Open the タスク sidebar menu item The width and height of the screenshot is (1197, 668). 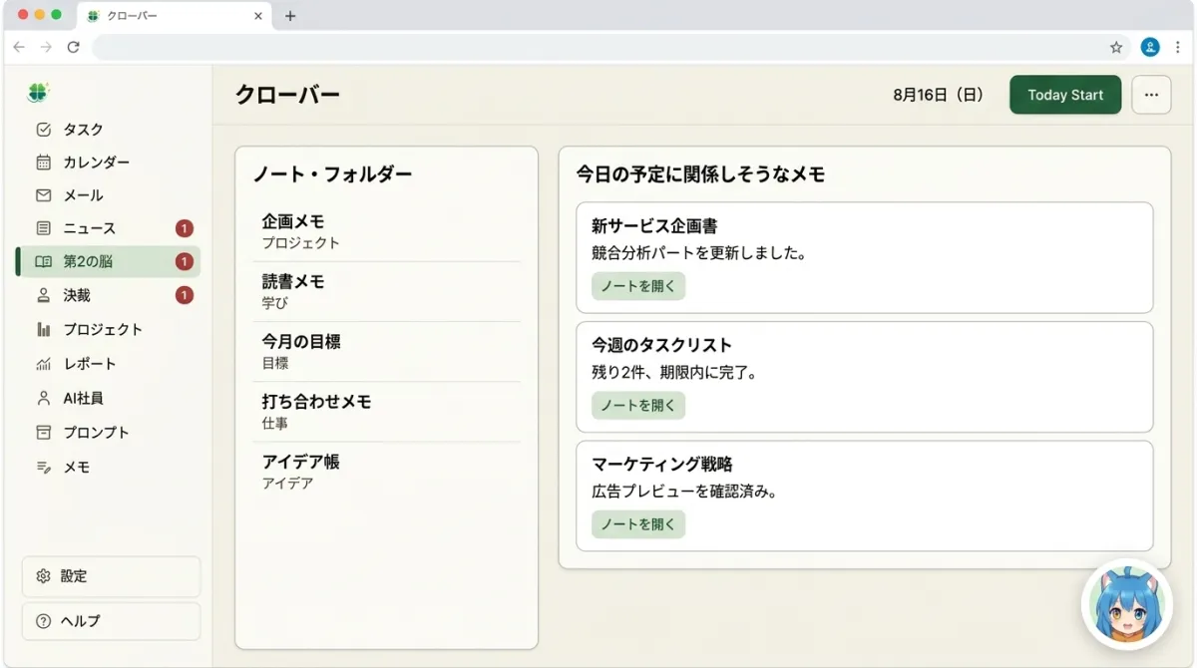tap(108, 130)
